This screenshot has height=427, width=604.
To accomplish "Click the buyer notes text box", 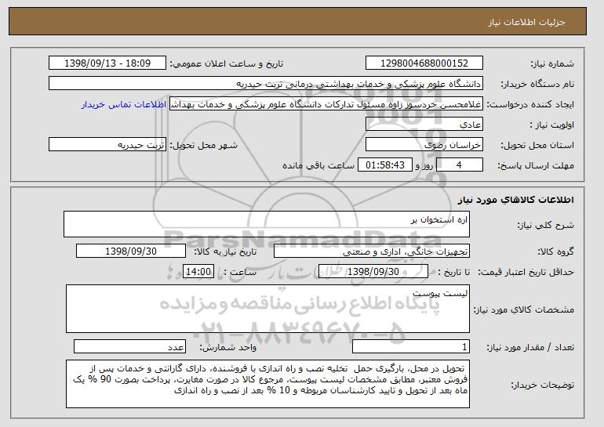I will [267, 384].
